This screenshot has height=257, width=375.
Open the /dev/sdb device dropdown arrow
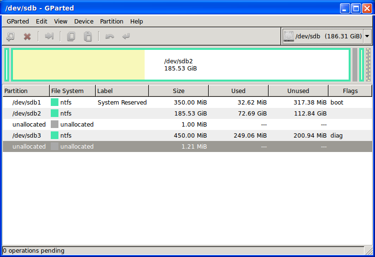click(x=367, y=36)
